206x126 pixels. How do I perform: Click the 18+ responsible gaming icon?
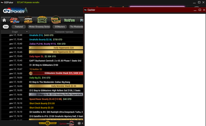pyautogui.click(x=79, y=123)
